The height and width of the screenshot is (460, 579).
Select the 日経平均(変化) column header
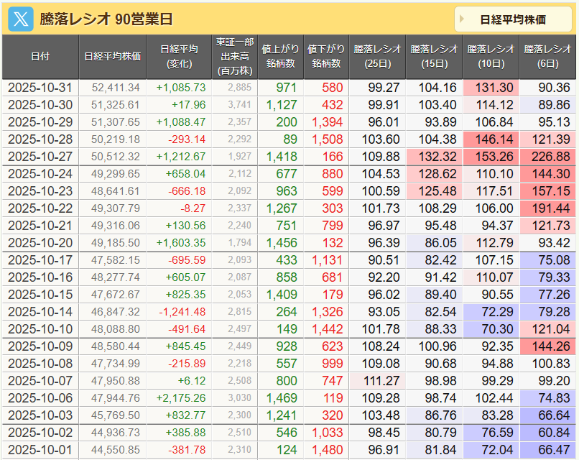coord(179,56)
